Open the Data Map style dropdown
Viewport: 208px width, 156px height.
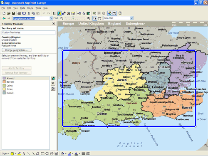coord(131,18)
